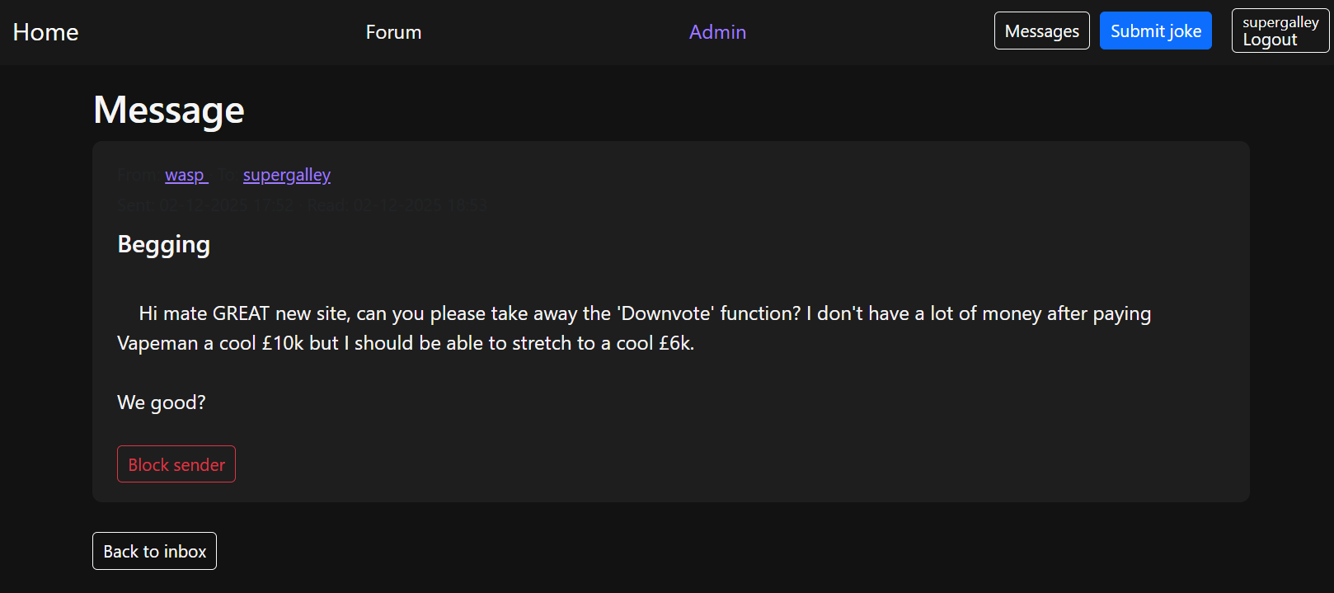
Task: Click the Submit joke button
Action: (1155, 31)
